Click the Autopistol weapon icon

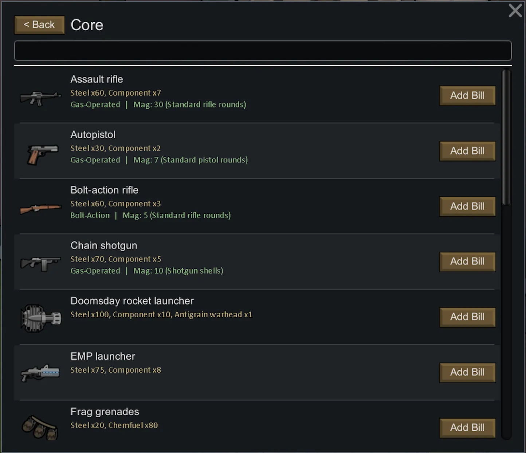point(42,154)
